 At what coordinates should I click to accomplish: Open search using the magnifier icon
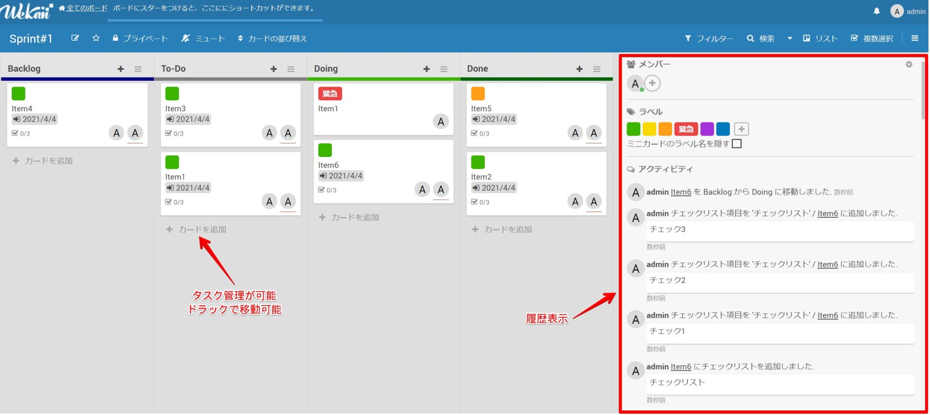tap(751, 39)
